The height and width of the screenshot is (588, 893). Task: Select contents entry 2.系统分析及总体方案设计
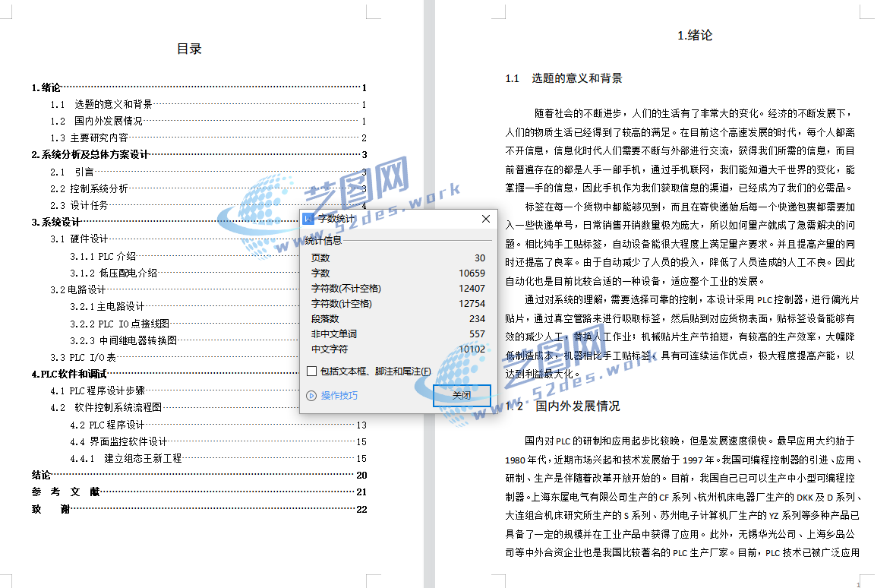[199, 154]
